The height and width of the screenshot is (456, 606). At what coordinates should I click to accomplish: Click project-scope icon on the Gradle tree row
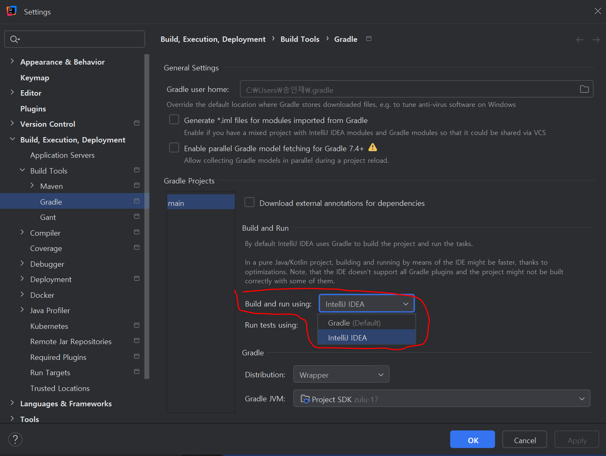137,201
